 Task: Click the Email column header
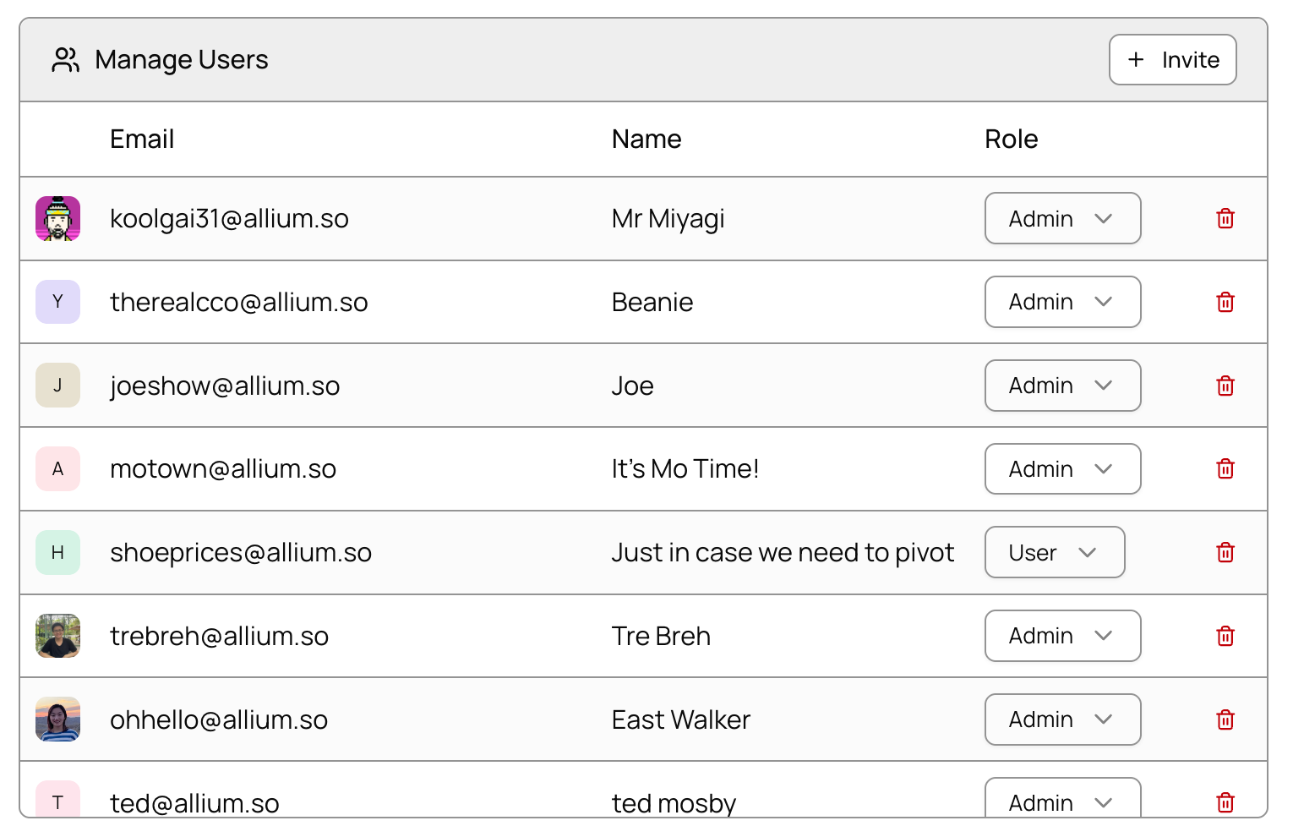tap(142, 139)
